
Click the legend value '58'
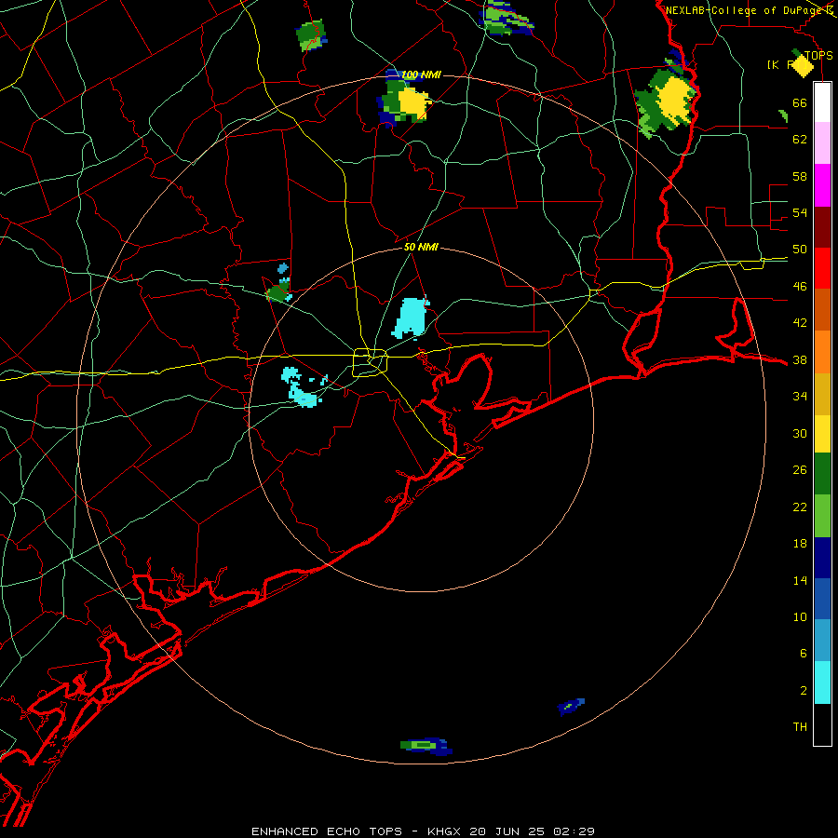point(800,176)
